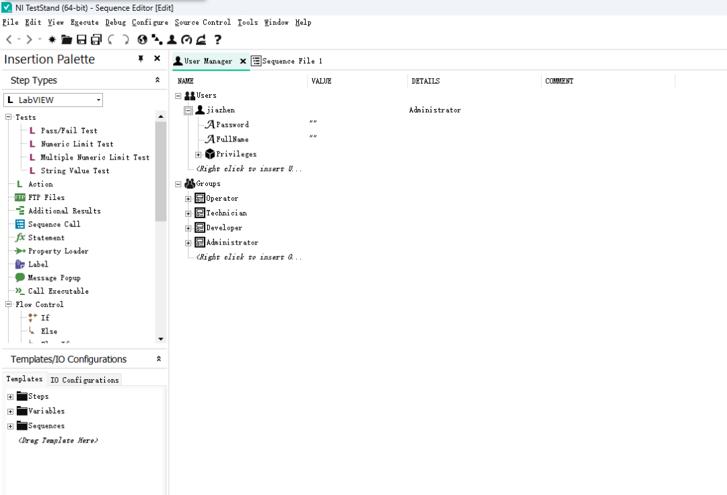This screenshot has width=727, height=495.
Task: Click the Message Popup speech bubble icon
Action: (x=20, y=277)
